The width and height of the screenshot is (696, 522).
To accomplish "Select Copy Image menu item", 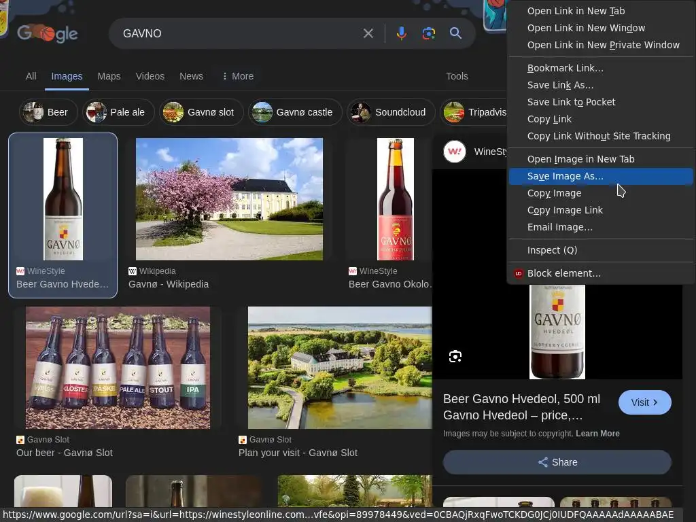I will [601, 193].
